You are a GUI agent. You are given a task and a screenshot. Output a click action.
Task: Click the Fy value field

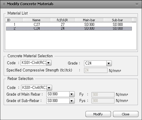point(103,94)
